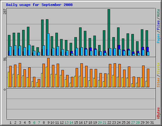Click day label '16' on x-axis
The width and height of the screenshot is (162, 126).
(x=81, y=123)
